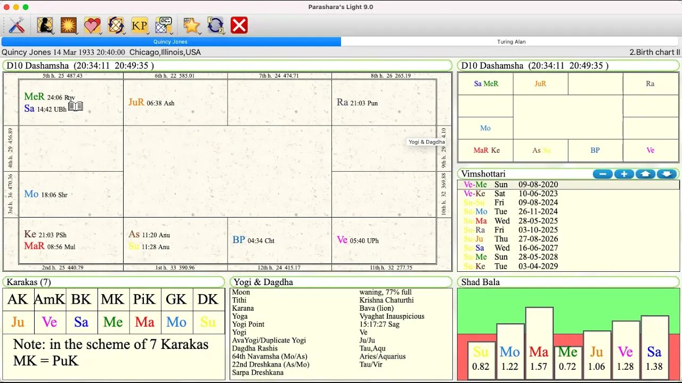The image size is (682, 383).
Task: Click Ra 21:03 Pun in the main chart
Action: (357, 102)
